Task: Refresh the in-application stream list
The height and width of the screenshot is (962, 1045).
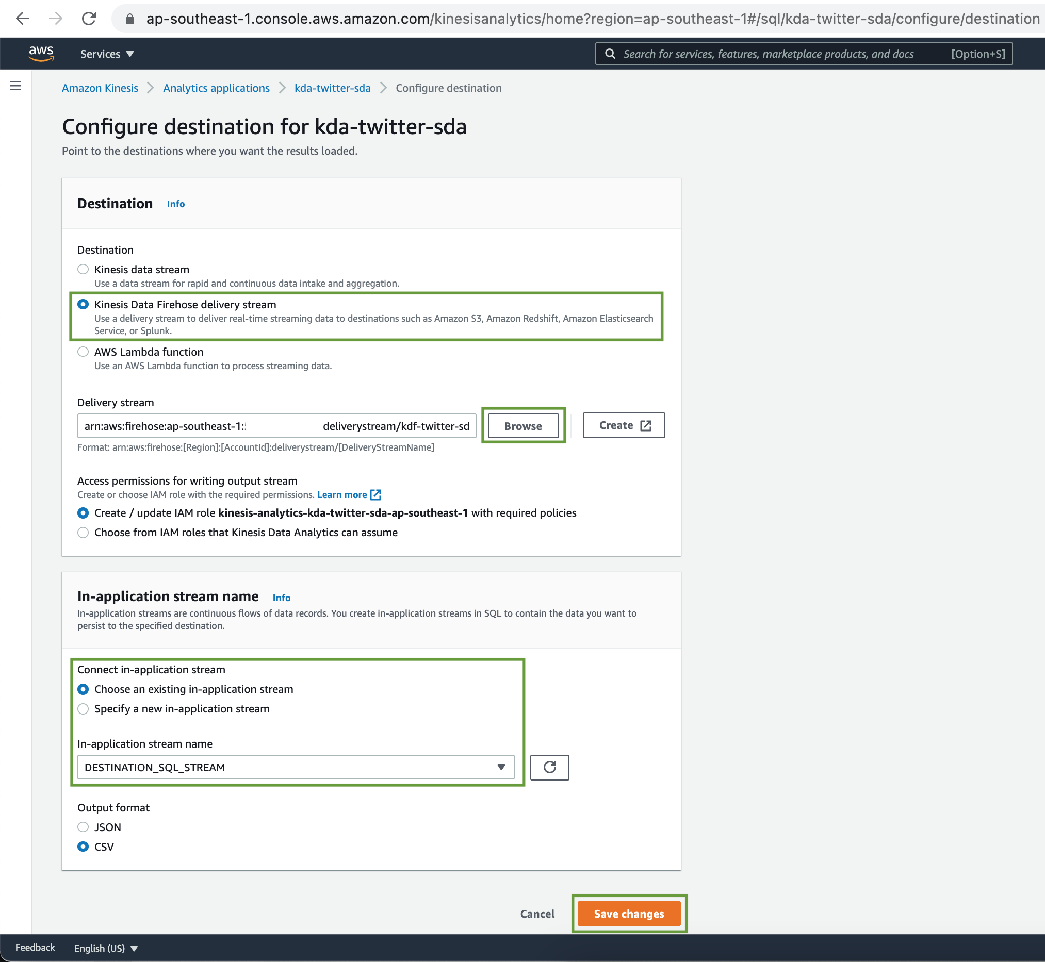Action: coord(550,767)
